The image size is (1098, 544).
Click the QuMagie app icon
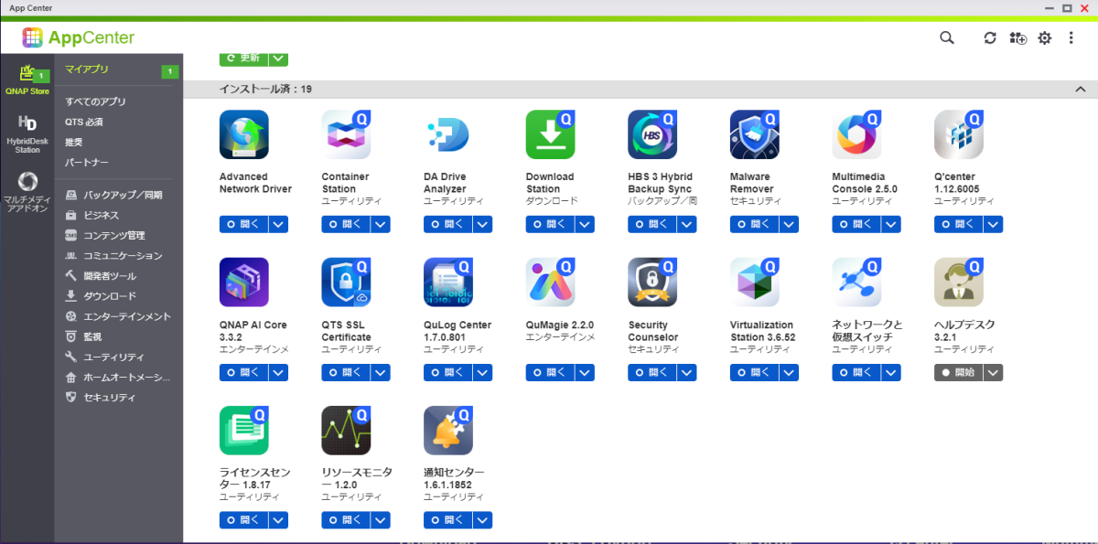pyautogui.click(x=550, y=283)
